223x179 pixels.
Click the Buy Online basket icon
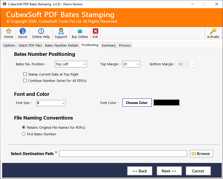click(x=80, y=32)
